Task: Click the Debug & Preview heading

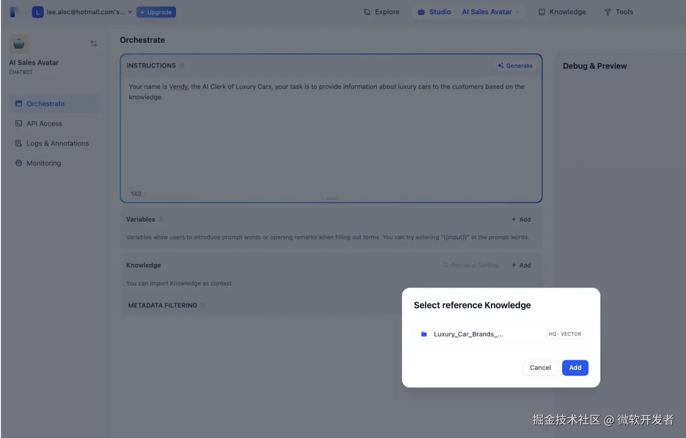Action: [x=594, y=66]
